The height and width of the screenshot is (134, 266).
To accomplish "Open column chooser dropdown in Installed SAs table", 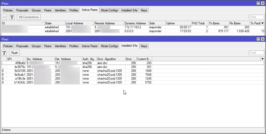I will click(x=262, y=59).
